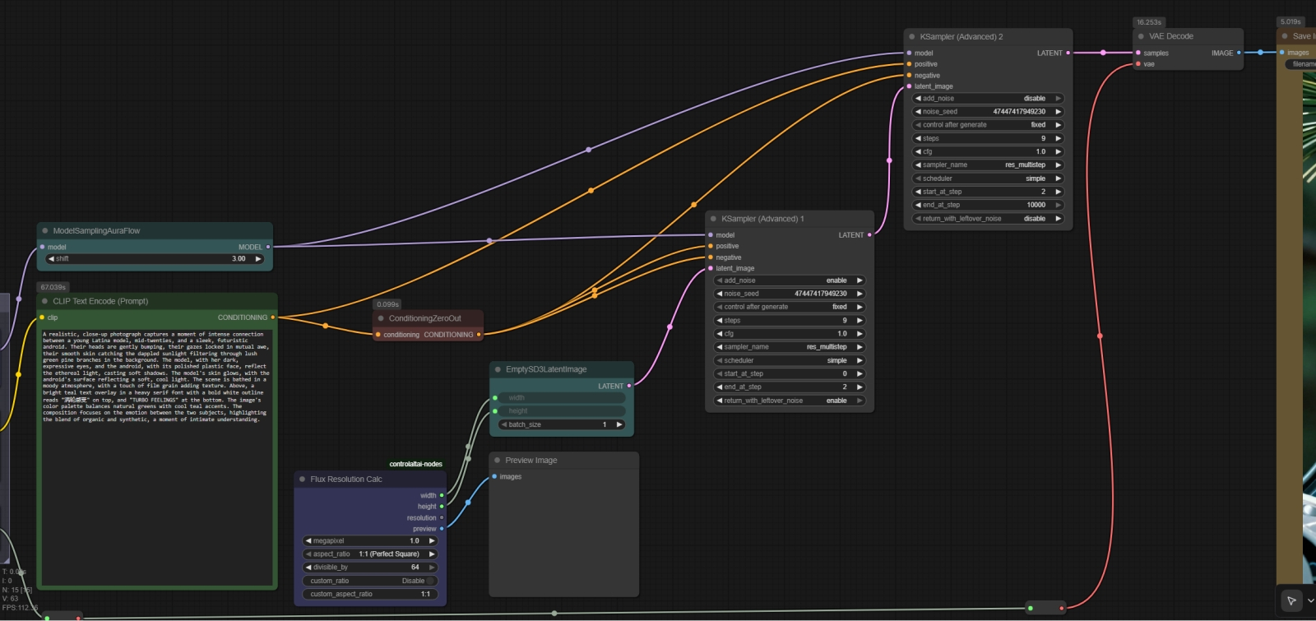Click the Preview Image node collapse dot
This screenshot has width=1316, height=621.
[x=497, y=461]
